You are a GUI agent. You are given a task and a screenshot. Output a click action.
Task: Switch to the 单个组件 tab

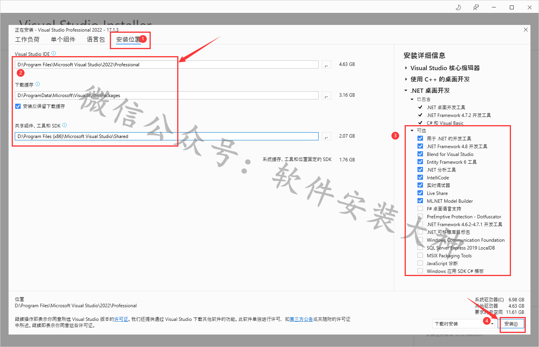pyautogui.click(x=63, y=39)
